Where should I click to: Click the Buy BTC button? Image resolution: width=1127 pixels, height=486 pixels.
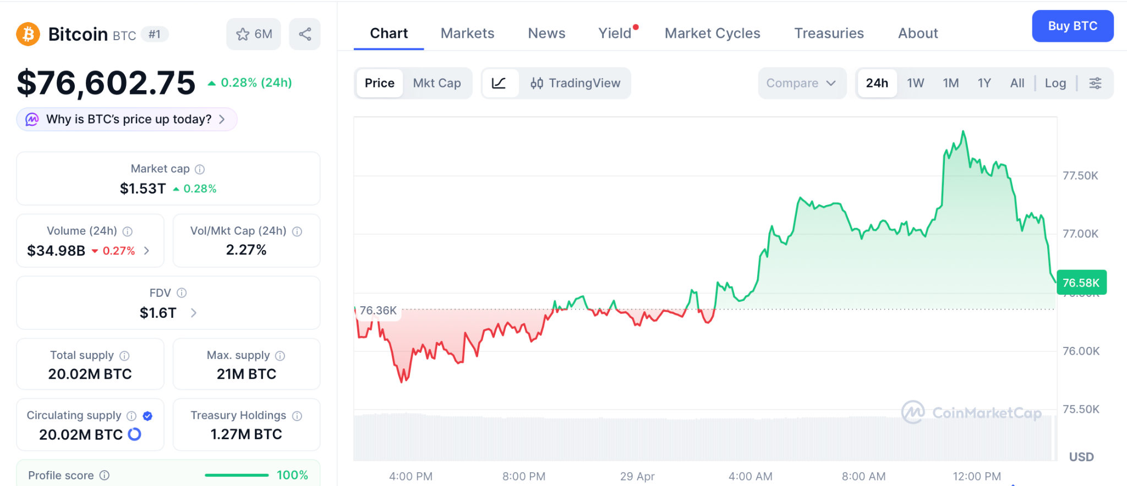pyautogui.click(x=1072, y=26)
